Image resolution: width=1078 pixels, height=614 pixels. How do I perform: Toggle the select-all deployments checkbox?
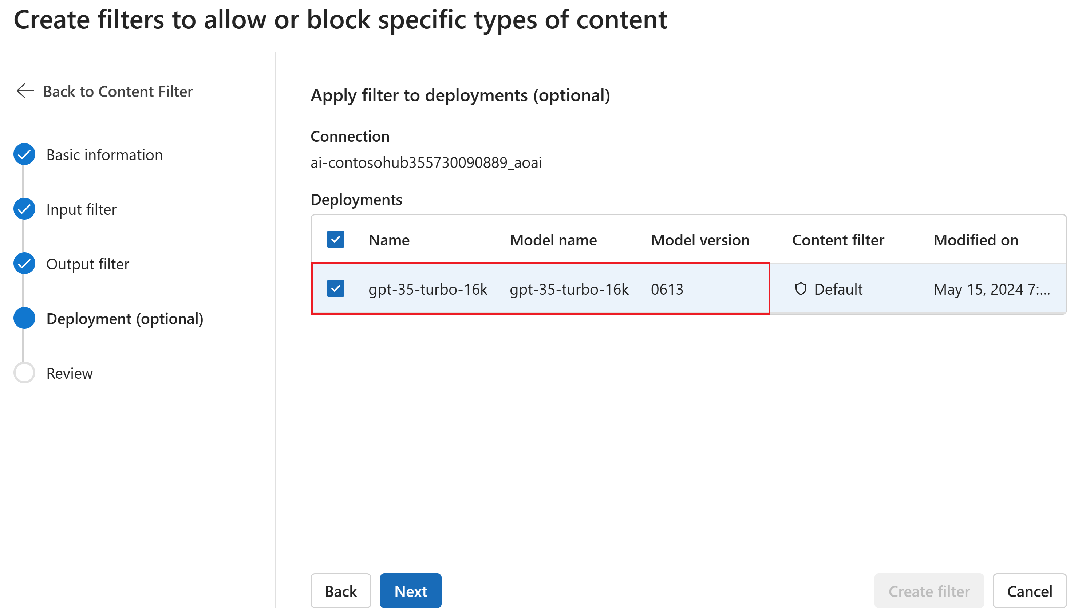[335, 240]
